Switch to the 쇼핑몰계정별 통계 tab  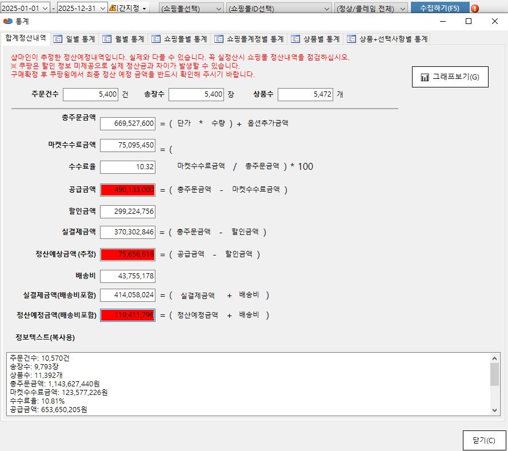[x=249, y=39]
